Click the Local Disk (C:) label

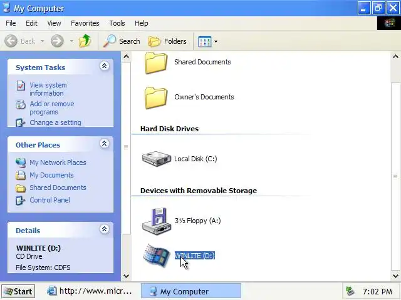tap(195, 159)
